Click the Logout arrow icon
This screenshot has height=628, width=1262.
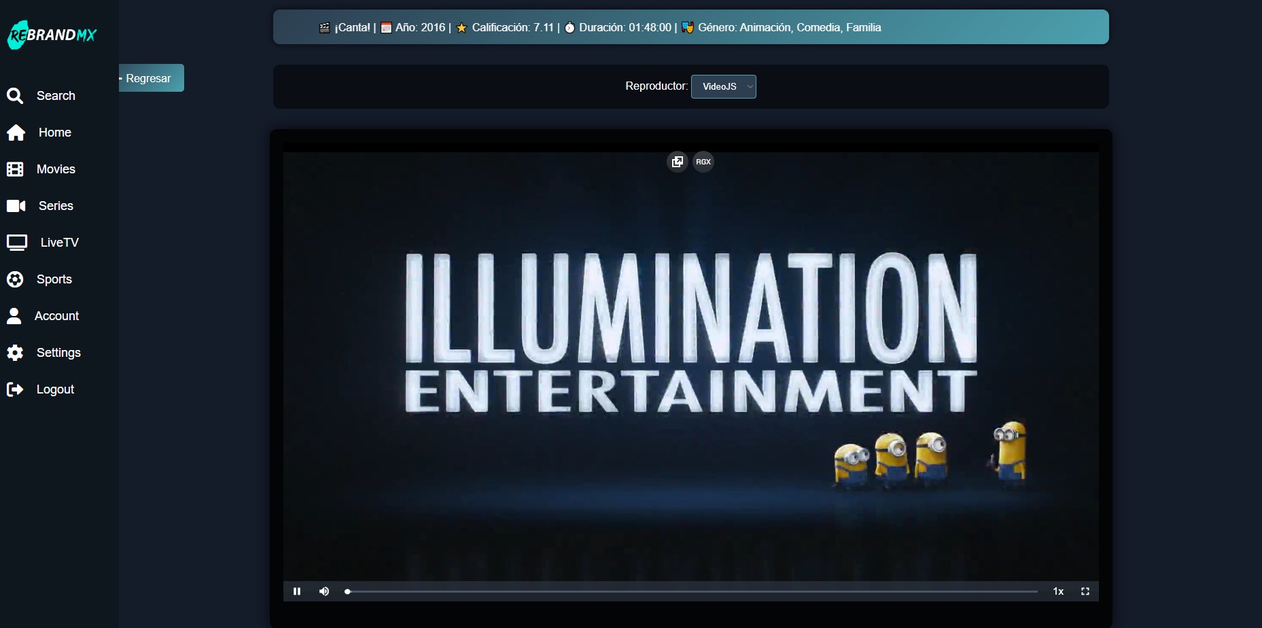(x=15, y=389)
